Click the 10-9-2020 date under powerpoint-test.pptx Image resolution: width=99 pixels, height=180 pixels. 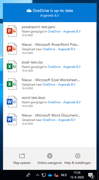[27, 35]
